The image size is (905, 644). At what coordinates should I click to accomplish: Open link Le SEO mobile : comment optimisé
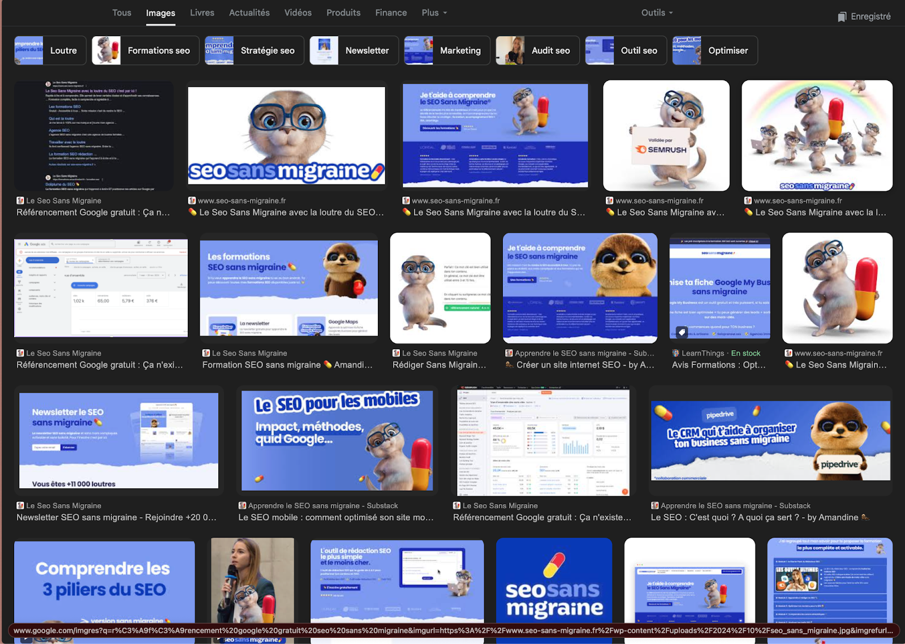(x=336, y=517)
